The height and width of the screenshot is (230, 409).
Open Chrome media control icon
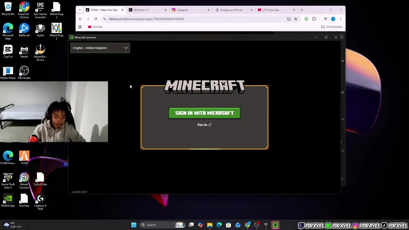click(x=325, y=19)
